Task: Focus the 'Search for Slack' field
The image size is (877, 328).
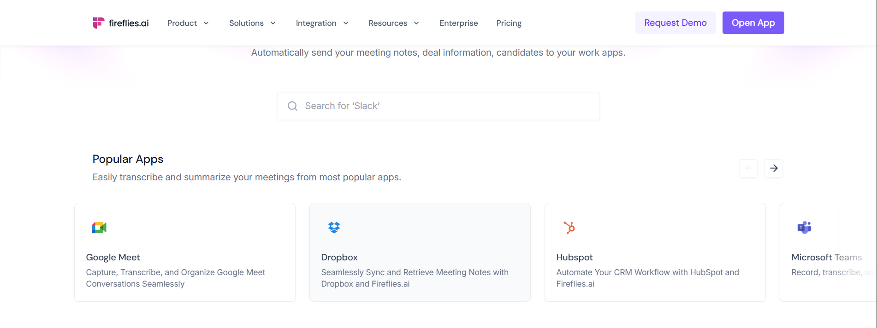Action: point(438,106)
